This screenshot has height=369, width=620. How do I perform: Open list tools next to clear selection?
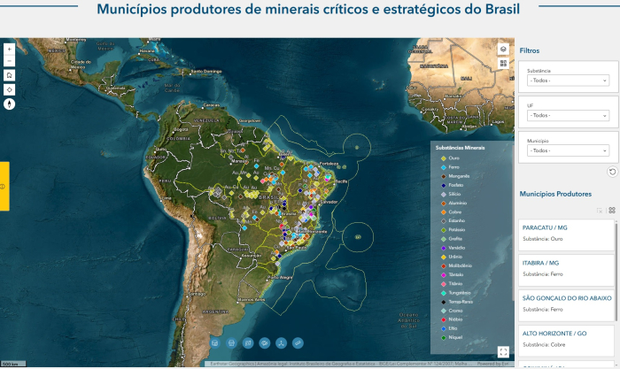click(612, 211)
